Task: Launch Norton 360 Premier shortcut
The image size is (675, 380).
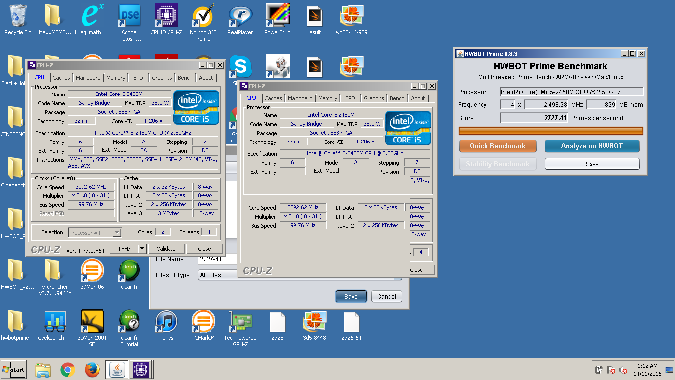Action: pyautogui.click(x=203, y=23)
